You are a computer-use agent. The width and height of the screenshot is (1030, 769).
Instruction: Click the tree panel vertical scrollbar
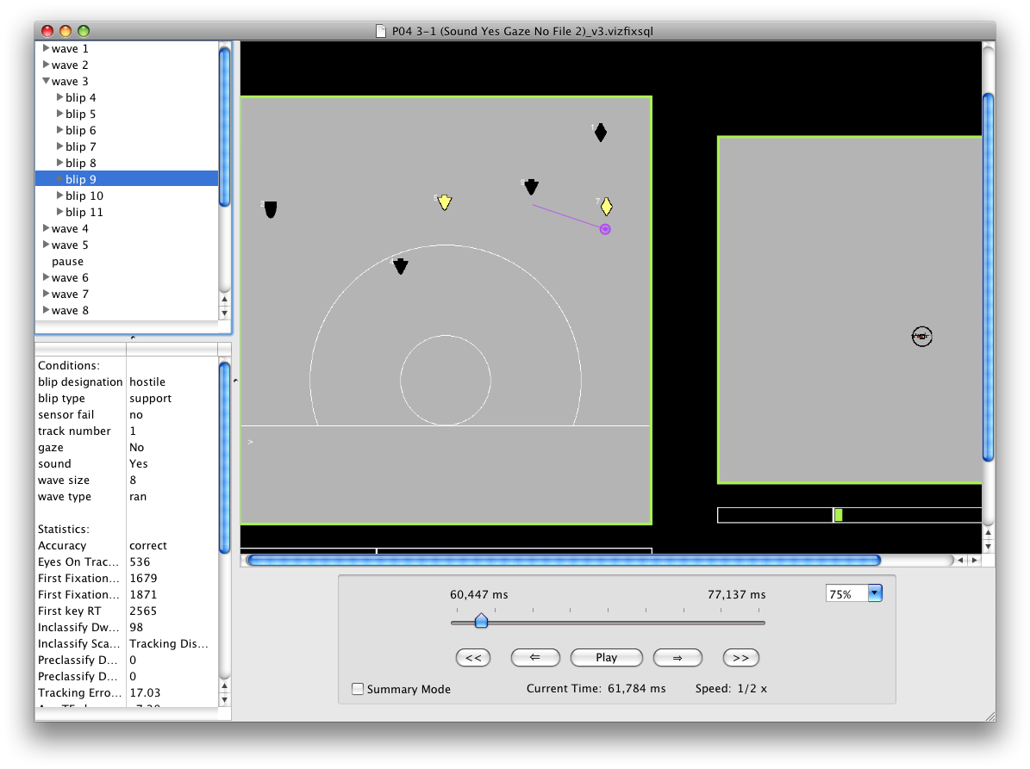[224, 127]
